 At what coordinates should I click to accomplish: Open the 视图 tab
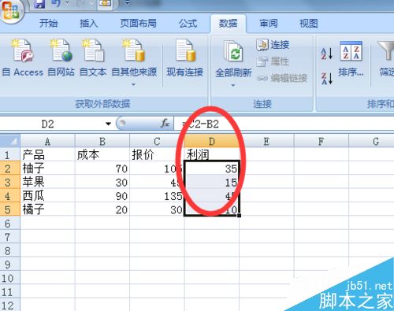tap(309, 24)
